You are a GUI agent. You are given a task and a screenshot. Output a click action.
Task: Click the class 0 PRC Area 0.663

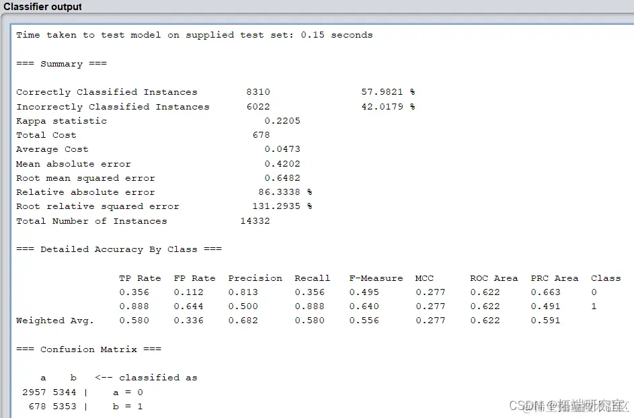tap(545, 292)
